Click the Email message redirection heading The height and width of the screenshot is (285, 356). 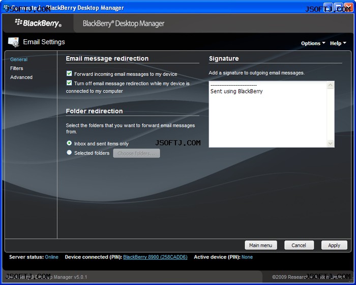107,59
